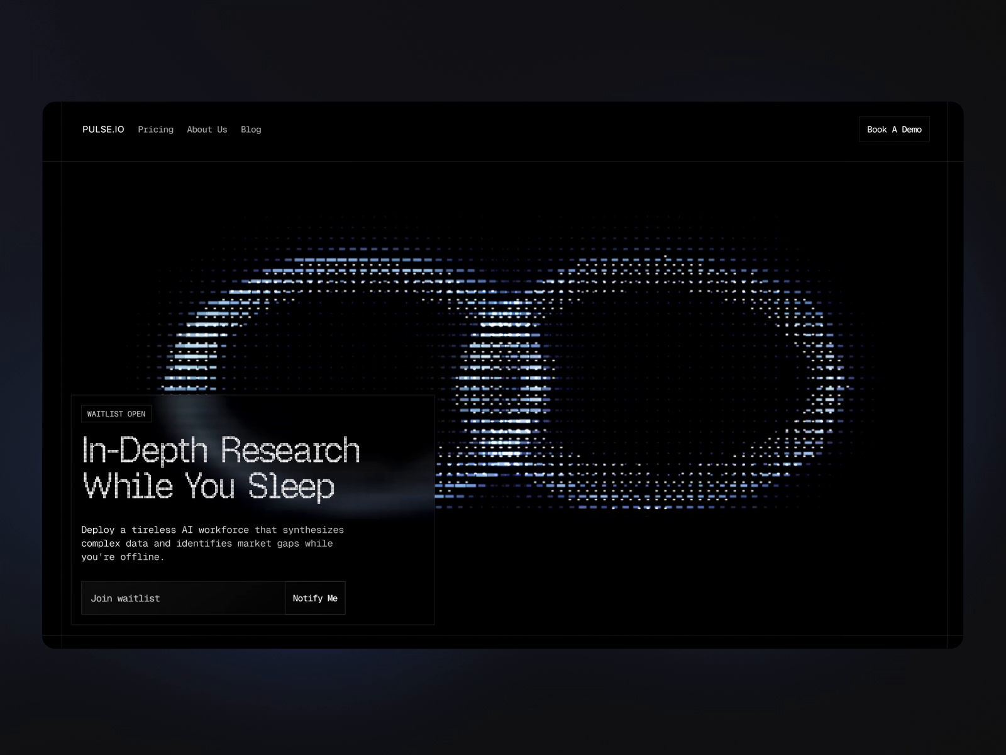Click the word Sleep in the headline
The image size is (1006, 755).
tap(290, 487)
